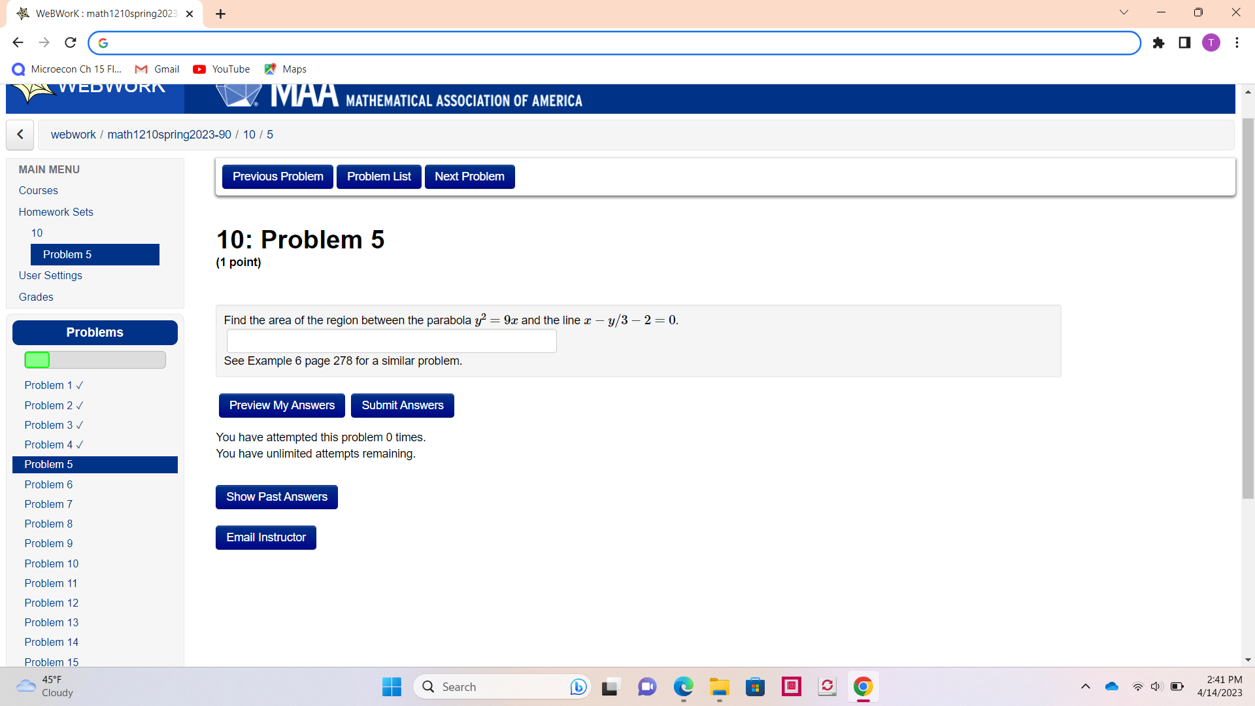Click the WebWorK spider logo
This screenshot has width=1255, height=706.
coord(31,92)
